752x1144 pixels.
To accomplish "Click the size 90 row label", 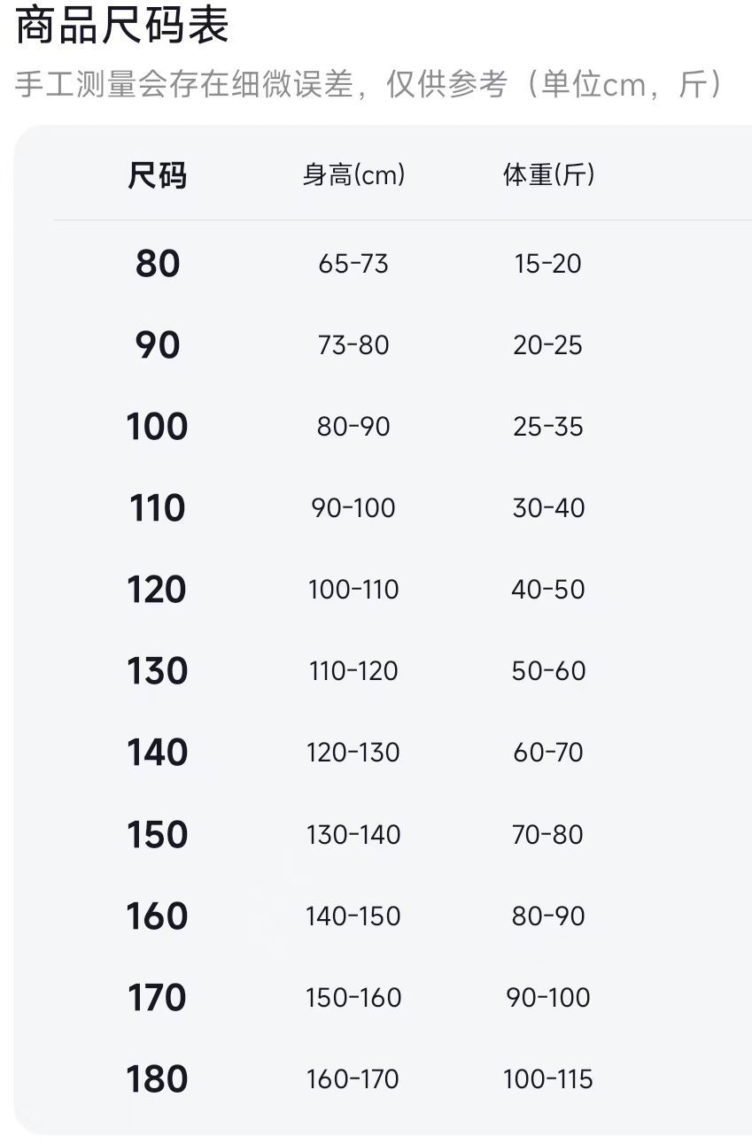I will pyautogui.click(x=158, y=345).
